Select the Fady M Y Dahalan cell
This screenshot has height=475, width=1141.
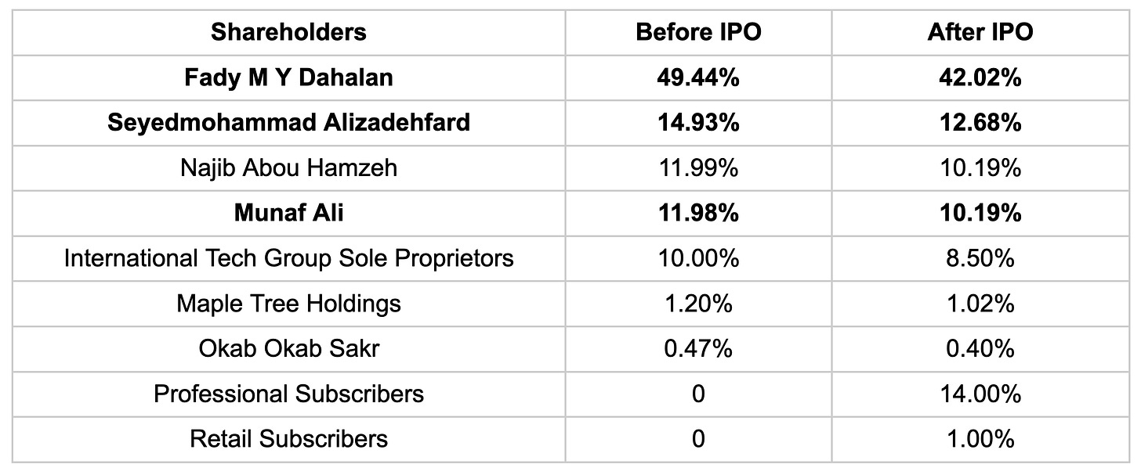coord(288,77)
